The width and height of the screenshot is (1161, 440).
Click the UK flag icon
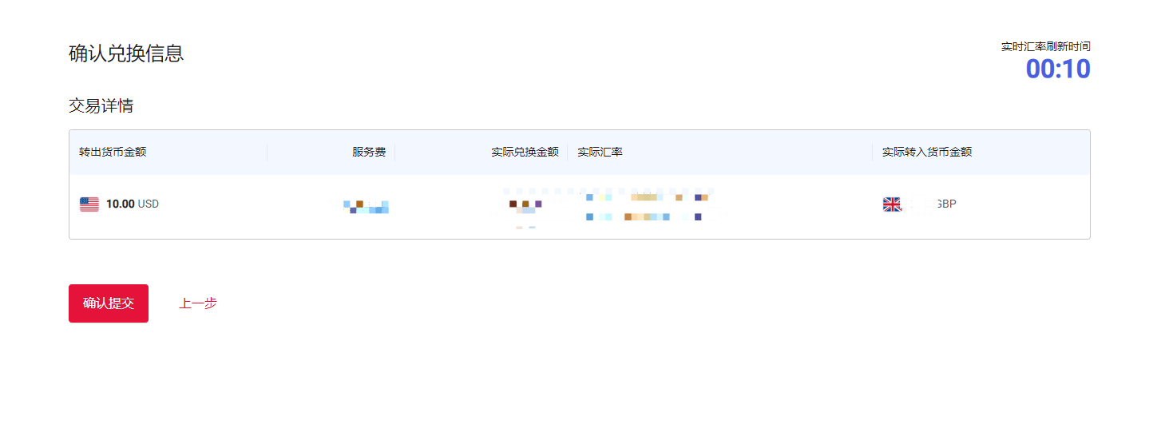click(x=892, y=204)
